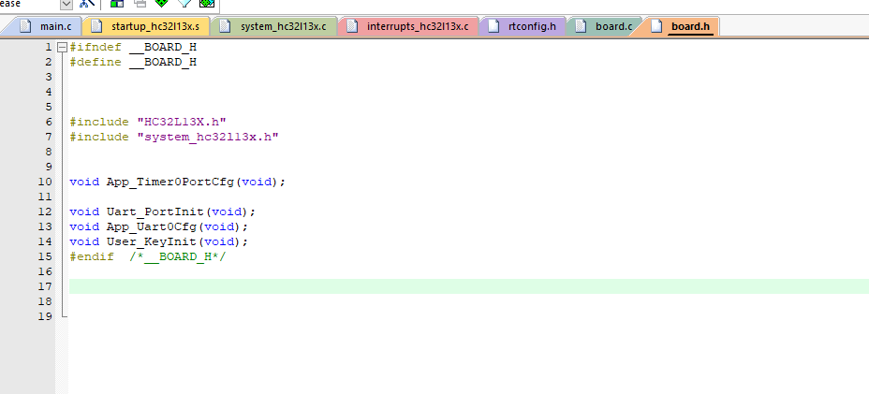Collapse the #ifndef fold at line 1
Screen dimensions: 869x394
pos(62,47)
